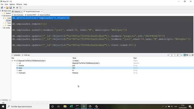Collapse the New Connection tree node
The height and width of the screenshot is (109, 194).
tap(1, 11)
